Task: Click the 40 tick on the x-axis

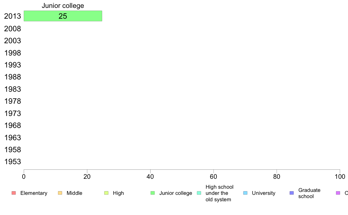Action: tap(150, 177)
